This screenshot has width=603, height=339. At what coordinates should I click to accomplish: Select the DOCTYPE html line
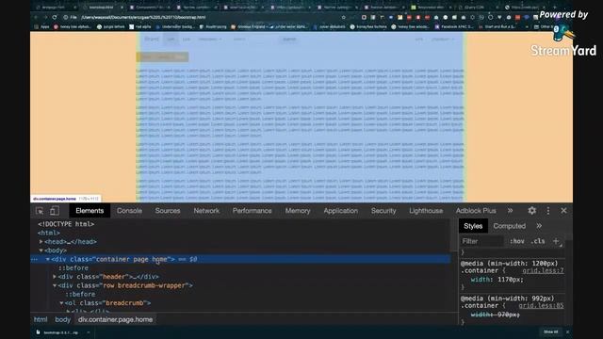pyautogui.click(x=66, y=224)
